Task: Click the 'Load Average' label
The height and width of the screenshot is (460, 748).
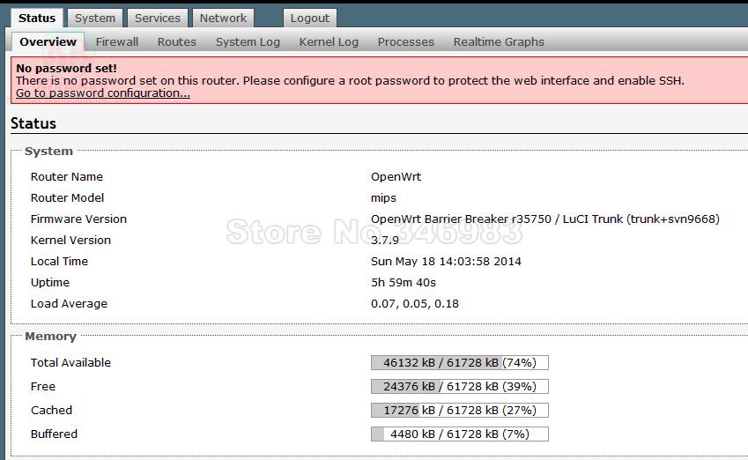Action: (x=69, y=304)
